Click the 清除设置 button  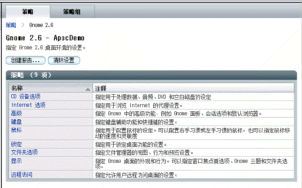click(64, 61)
